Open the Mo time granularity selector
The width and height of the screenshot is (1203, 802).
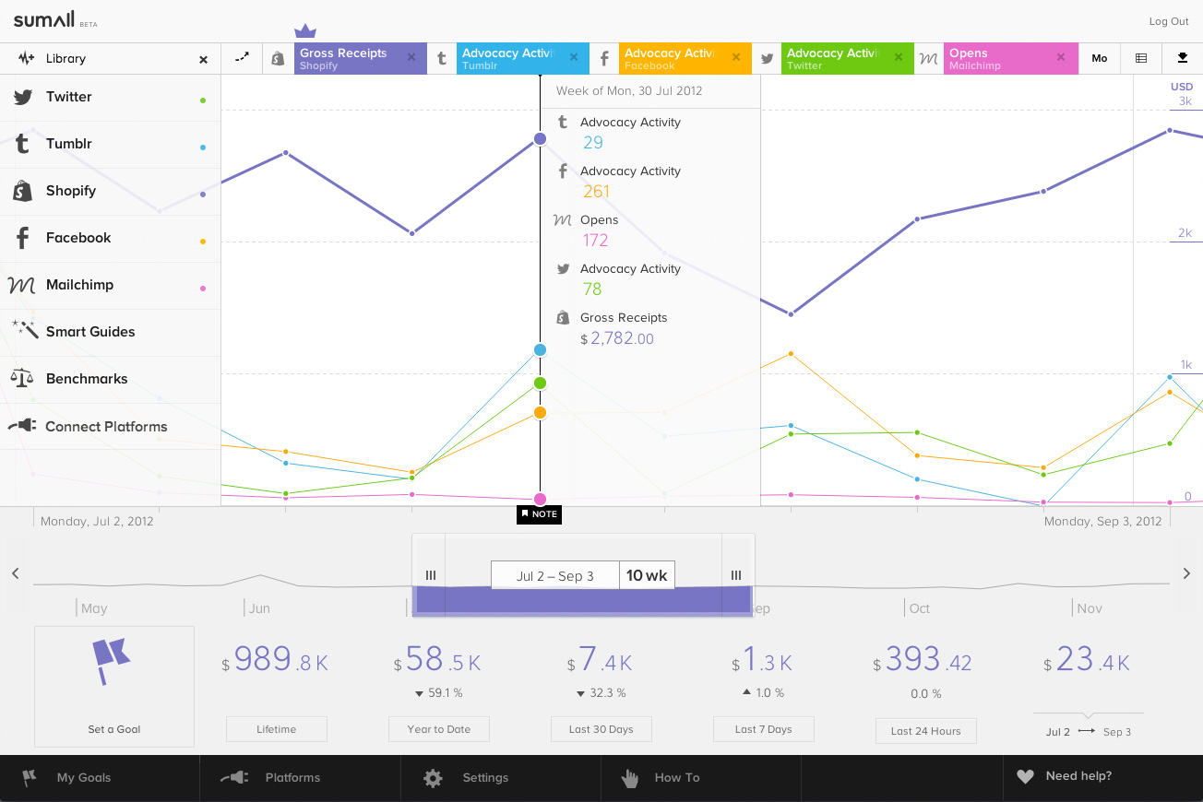[1100, 58]
